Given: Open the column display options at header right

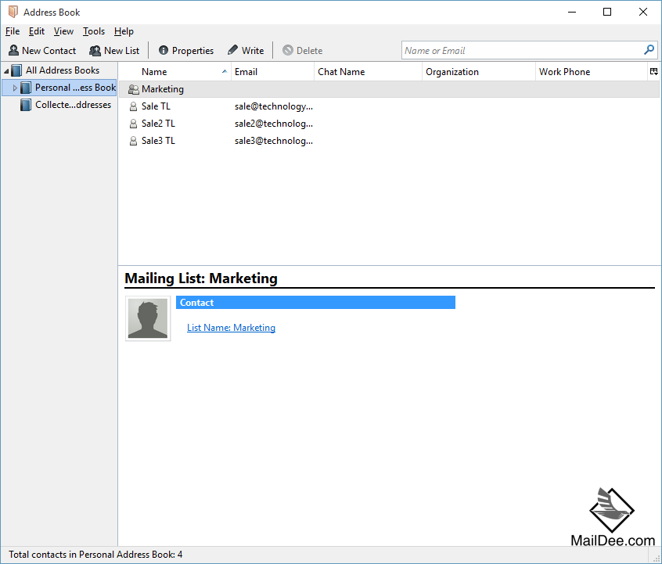Looking at the screenshot, I should (653, 71).
